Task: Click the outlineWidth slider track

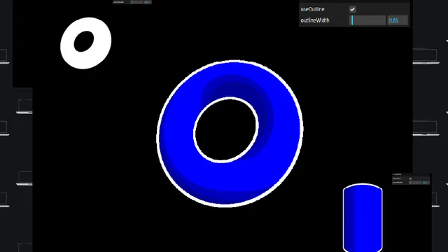Action: tap(368, 20)
